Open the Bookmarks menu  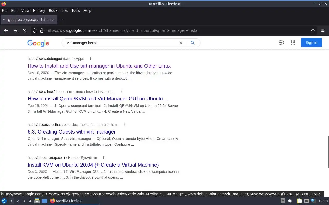point(58,11)
